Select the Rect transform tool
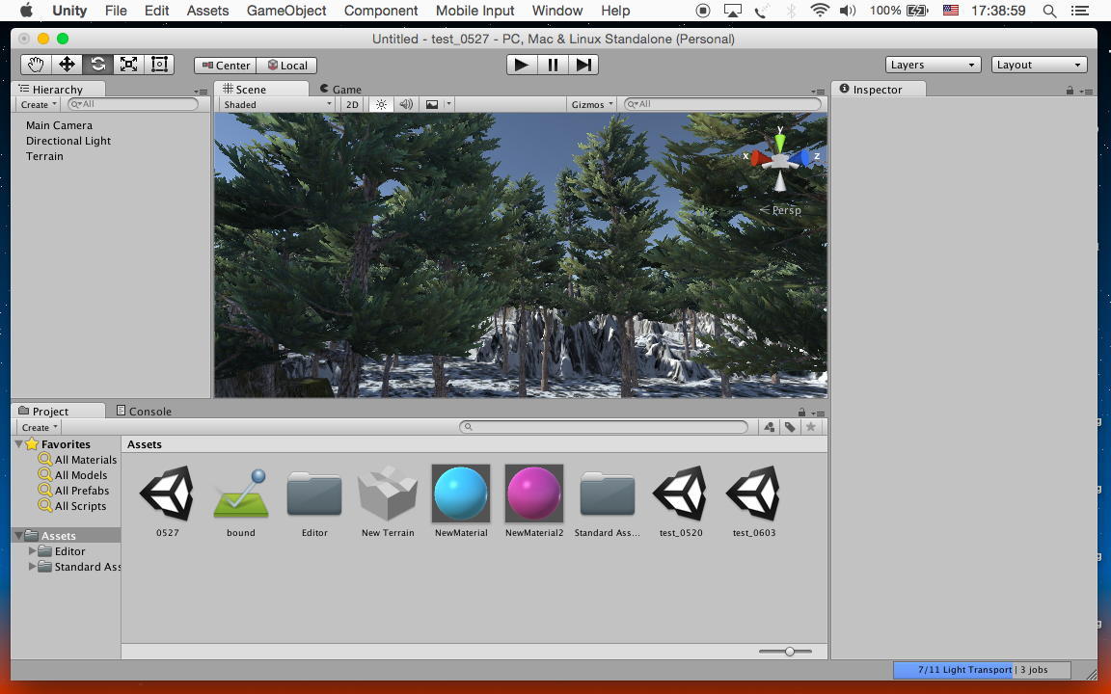Screen dimensions: 1111x694 159,65
